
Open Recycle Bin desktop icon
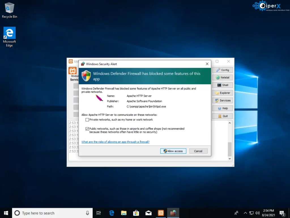coord(9,11)
